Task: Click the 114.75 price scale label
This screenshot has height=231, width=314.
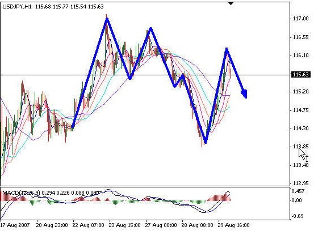Action: 300,110
